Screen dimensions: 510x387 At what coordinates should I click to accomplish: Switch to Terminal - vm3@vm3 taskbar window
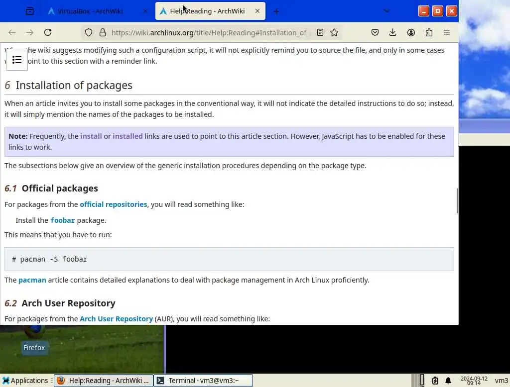tap(203, 381)
